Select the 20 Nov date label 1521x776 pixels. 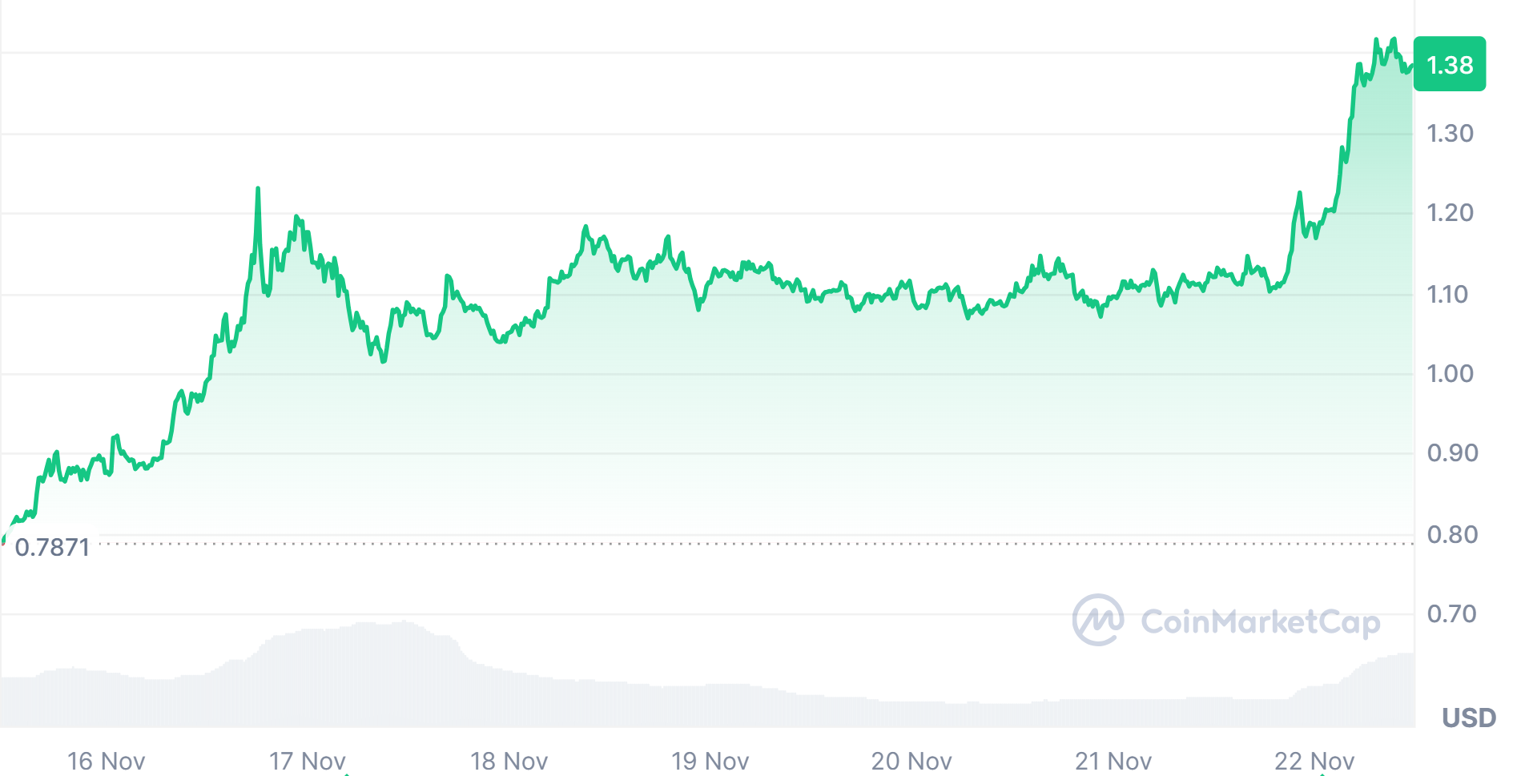point(911,760)
